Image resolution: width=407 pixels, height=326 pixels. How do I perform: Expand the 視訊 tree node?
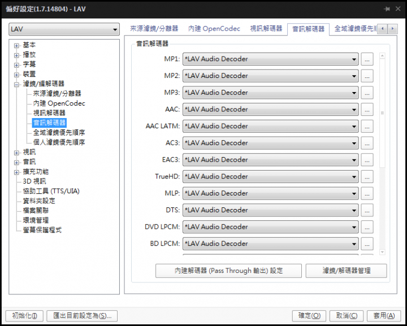coord(16,153)
